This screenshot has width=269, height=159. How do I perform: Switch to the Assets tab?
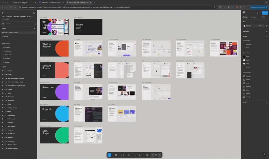(8, 24)
